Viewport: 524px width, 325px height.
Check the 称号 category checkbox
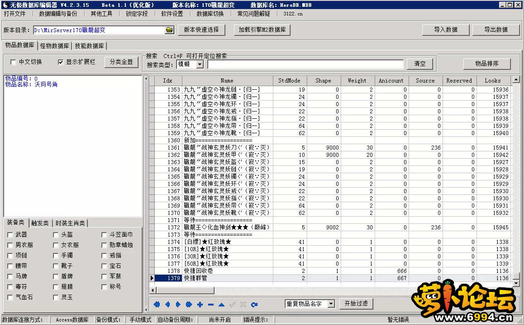[104, 287]
